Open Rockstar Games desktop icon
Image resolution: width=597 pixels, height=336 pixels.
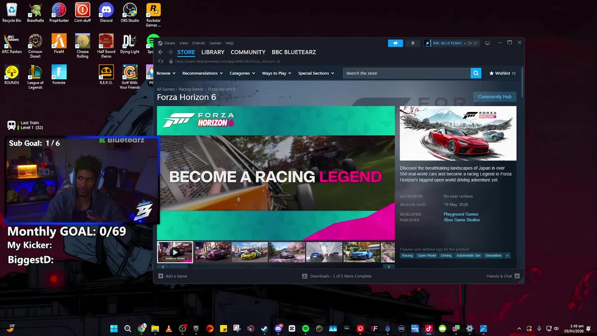pos(153,15)
